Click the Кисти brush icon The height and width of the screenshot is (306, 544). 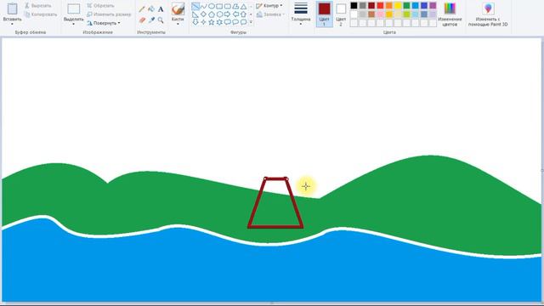coord(178,9)
